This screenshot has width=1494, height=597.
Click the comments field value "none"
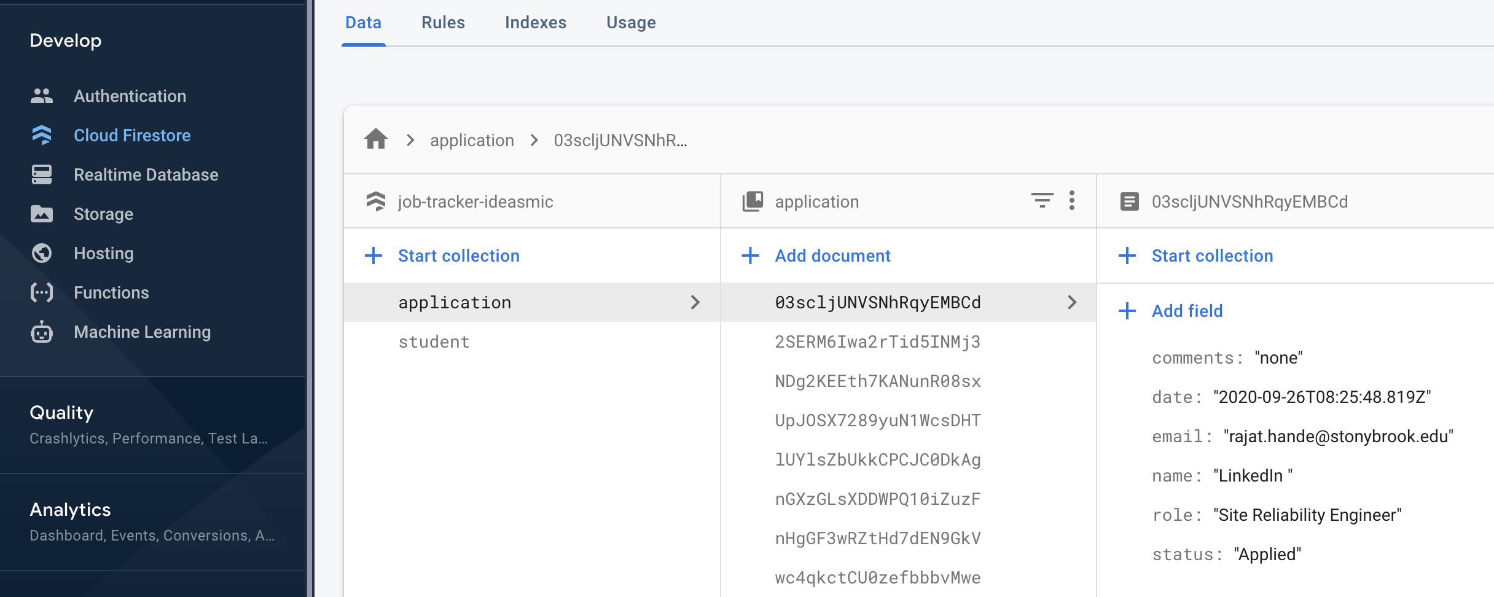[x=1278, y=357]
